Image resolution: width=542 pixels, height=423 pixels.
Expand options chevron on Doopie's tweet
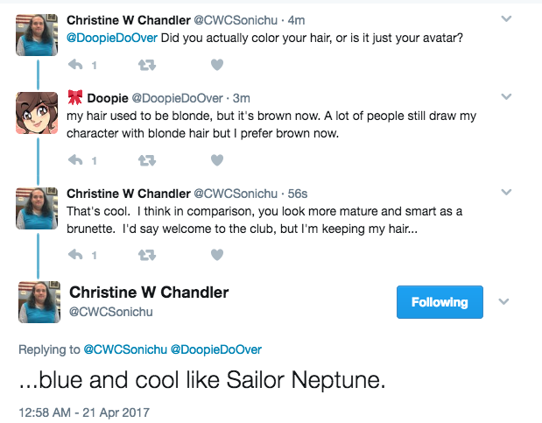tap(506, 96)
